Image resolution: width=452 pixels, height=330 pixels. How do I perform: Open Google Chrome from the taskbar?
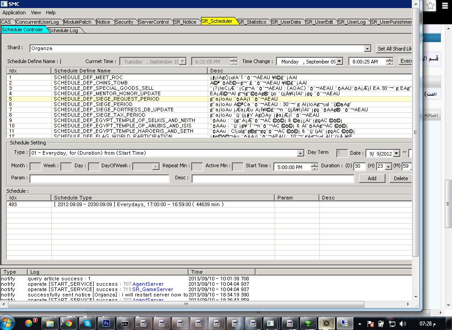(69, 323)
